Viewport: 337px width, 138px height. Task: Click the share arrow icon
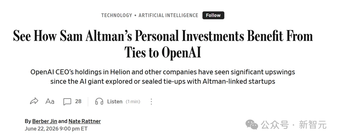34,101
